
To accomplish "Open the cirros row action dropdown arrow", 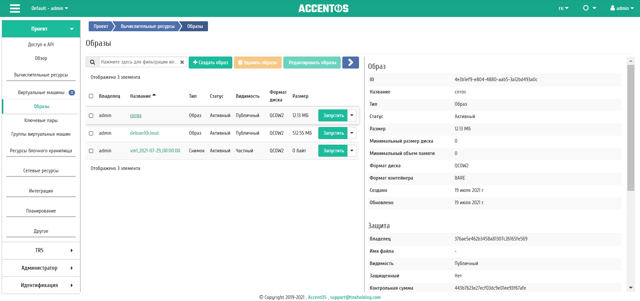I will 352,115.
